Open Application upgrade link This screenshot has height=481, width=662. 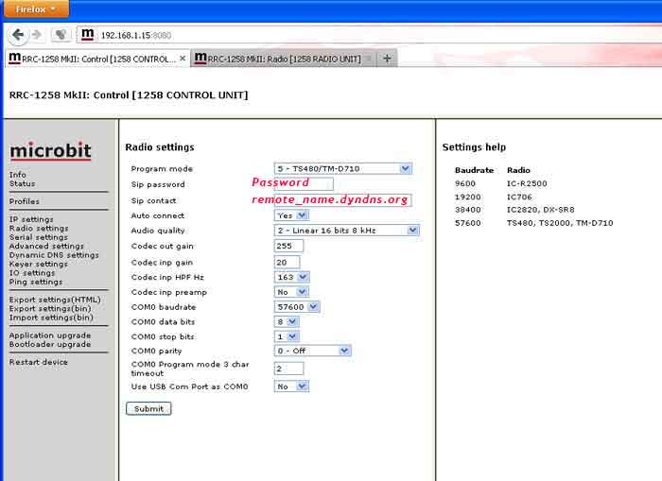[x=50, y=335]
